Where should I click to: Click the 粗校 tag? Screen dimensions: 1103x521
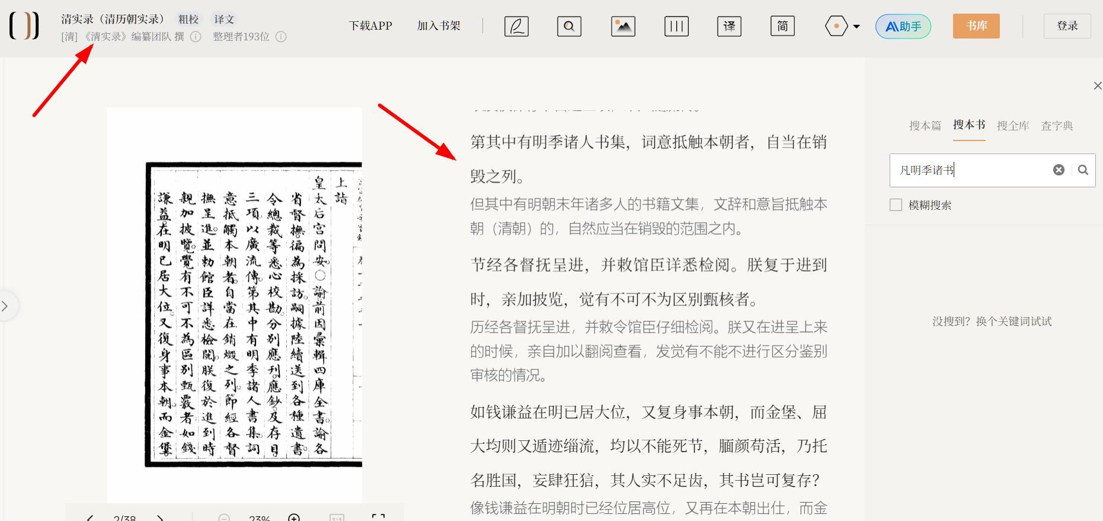[x=188, y=20]
